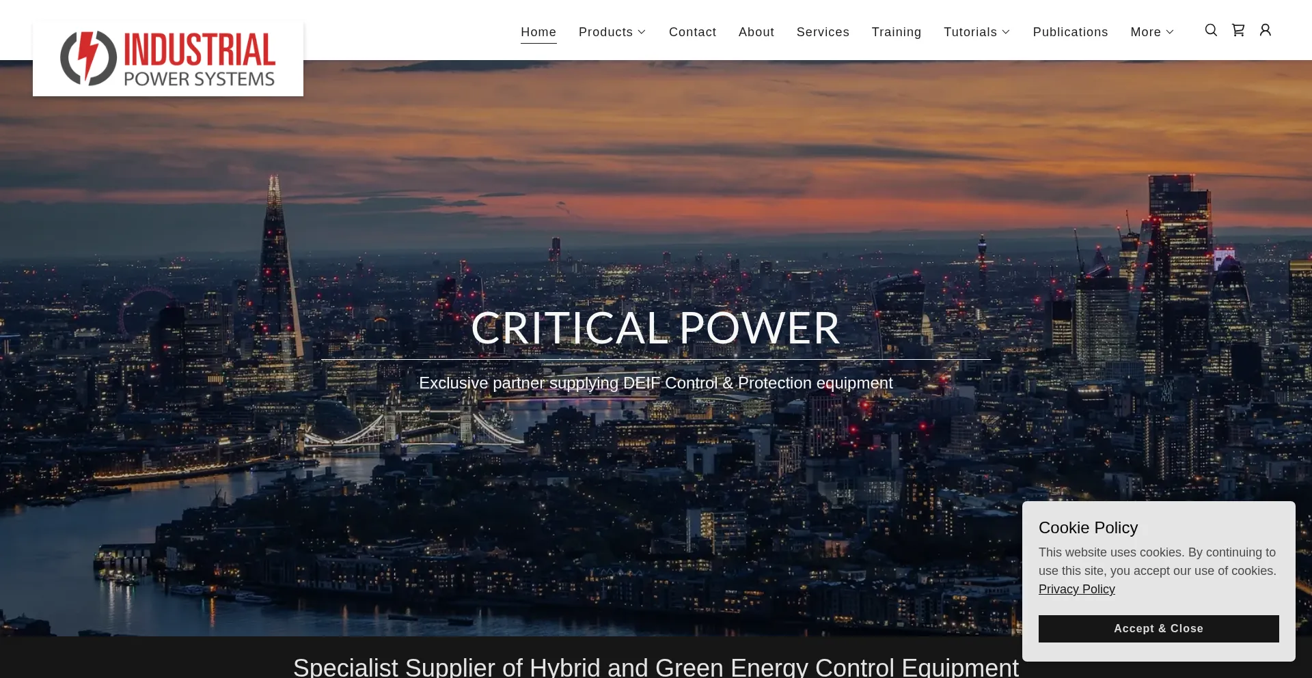Screen dimensions: 1312x678
Task: Expand the Tutorials dropdown menu
Action: click(x=976, y=32)
